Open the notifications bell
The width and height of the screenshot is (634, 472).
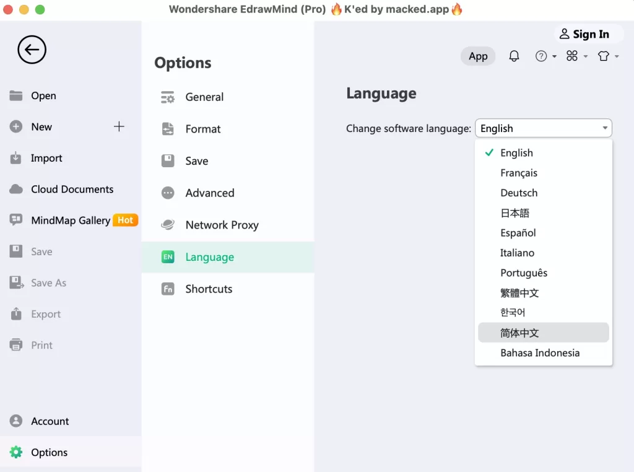tap(514, 56)
